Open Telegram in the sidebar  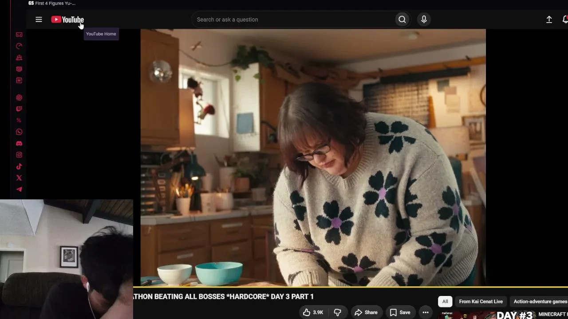tap(19, 190)
